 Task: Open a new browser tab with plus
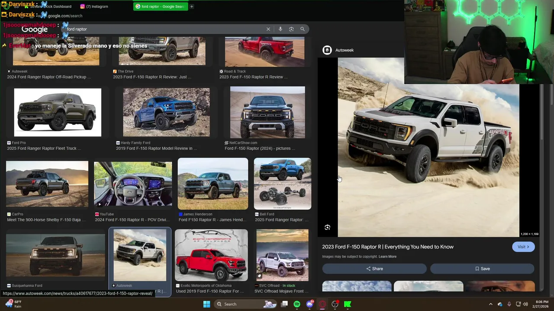(192, 6)
